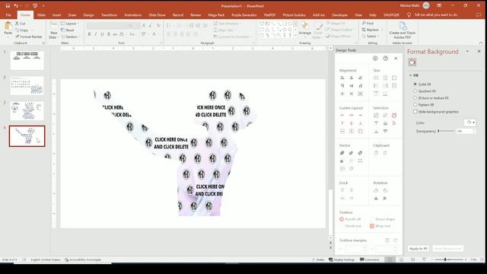Open the Copy dropdown arrow
Viewport: 487px width, 274px height.
point(32,30)
